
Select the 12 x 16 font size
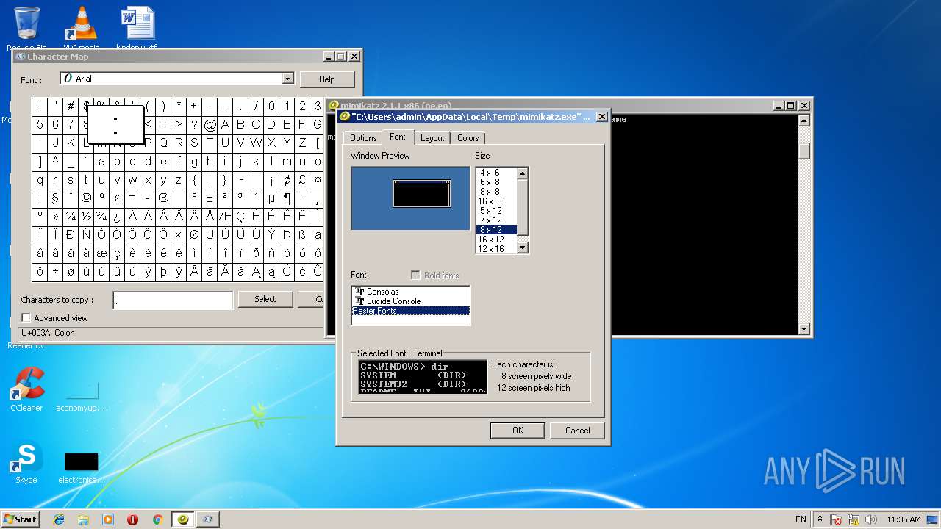click(496, 249)
